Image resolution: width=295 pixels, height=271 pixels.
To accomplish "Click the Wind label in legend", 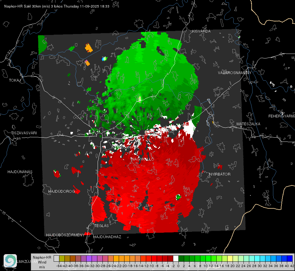I will (42, 262).
